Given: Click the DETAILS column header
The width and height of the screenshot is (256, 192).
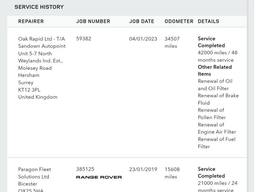Looking at the screenshot, I should [208, 21].
